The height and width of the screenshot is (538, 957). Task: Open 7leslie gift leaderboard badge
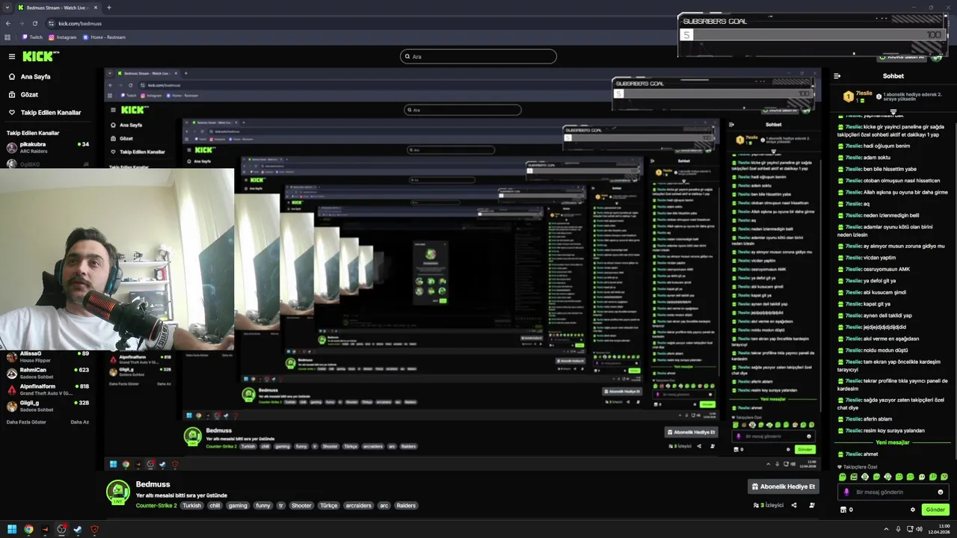[x=857, y=96]
